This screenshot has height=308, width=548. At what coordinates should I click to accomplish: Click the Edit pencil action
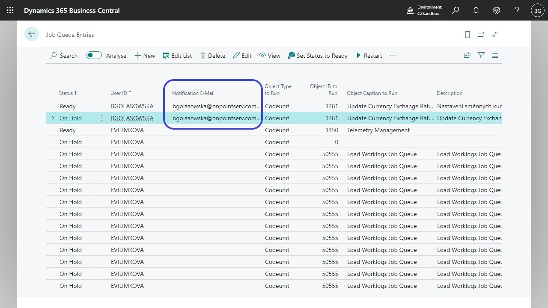click(242, 56)
